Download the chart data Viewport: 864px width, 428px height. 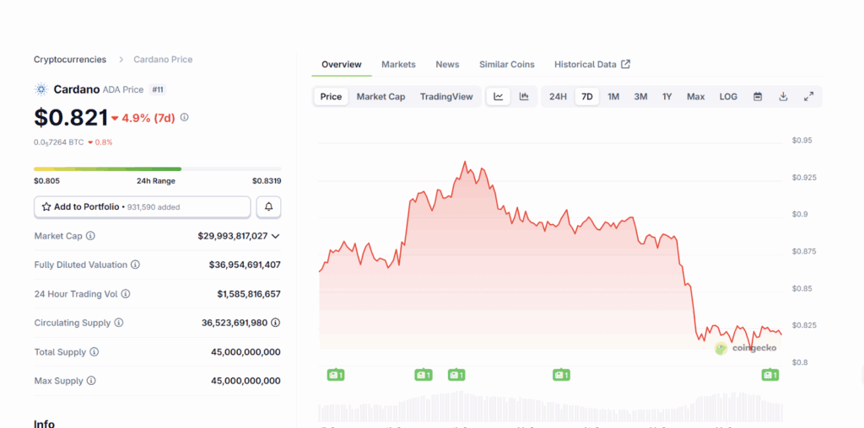pyautogui.click(x=783, y=97)
